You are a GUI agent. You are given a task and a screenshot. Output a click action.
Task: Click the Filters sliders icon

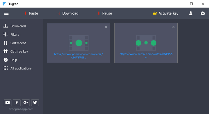point(5,35)
